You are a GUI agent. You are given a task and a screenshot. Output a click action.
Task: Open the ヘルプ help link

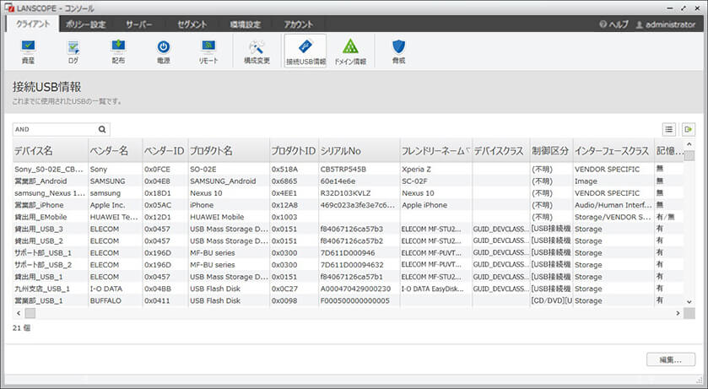613,24
